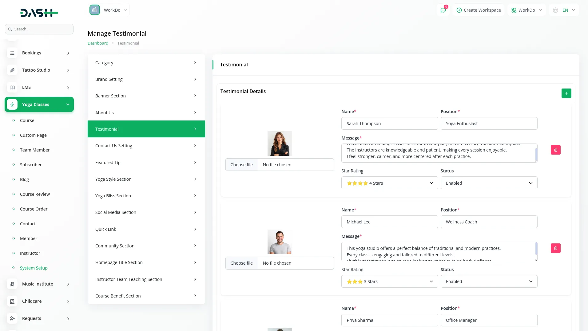The width and height of the screenshot is (588, 331).
Task: Click the Music Institute sidebar icon
Action: pos(12,284)
